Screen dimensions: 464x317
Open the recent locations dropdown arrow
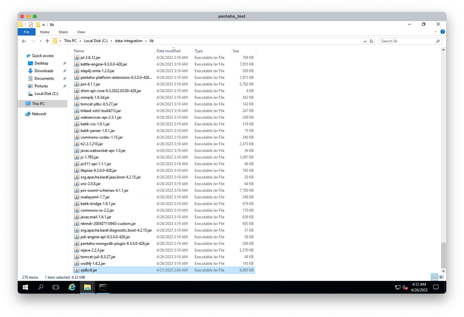pos(40,41)
